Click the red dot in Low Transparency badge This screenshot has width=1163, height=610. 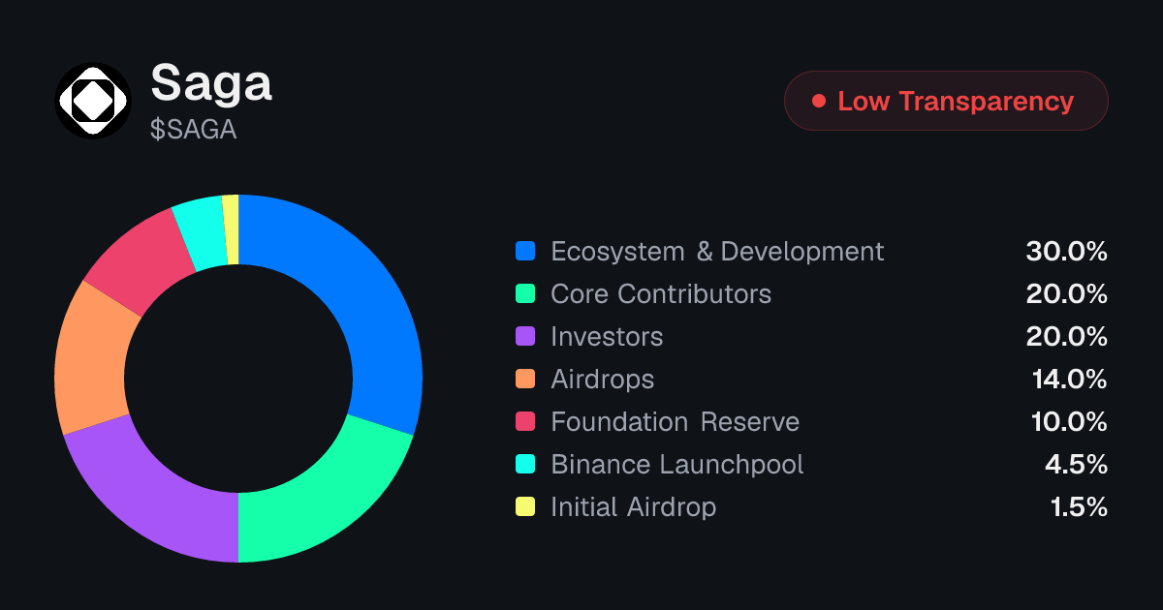pyautogui.click(x=819, y=101)
